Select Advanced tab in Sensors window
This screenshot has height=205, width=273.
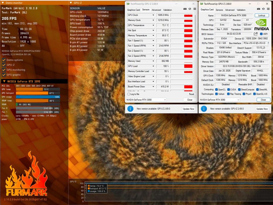pos(156,10)
